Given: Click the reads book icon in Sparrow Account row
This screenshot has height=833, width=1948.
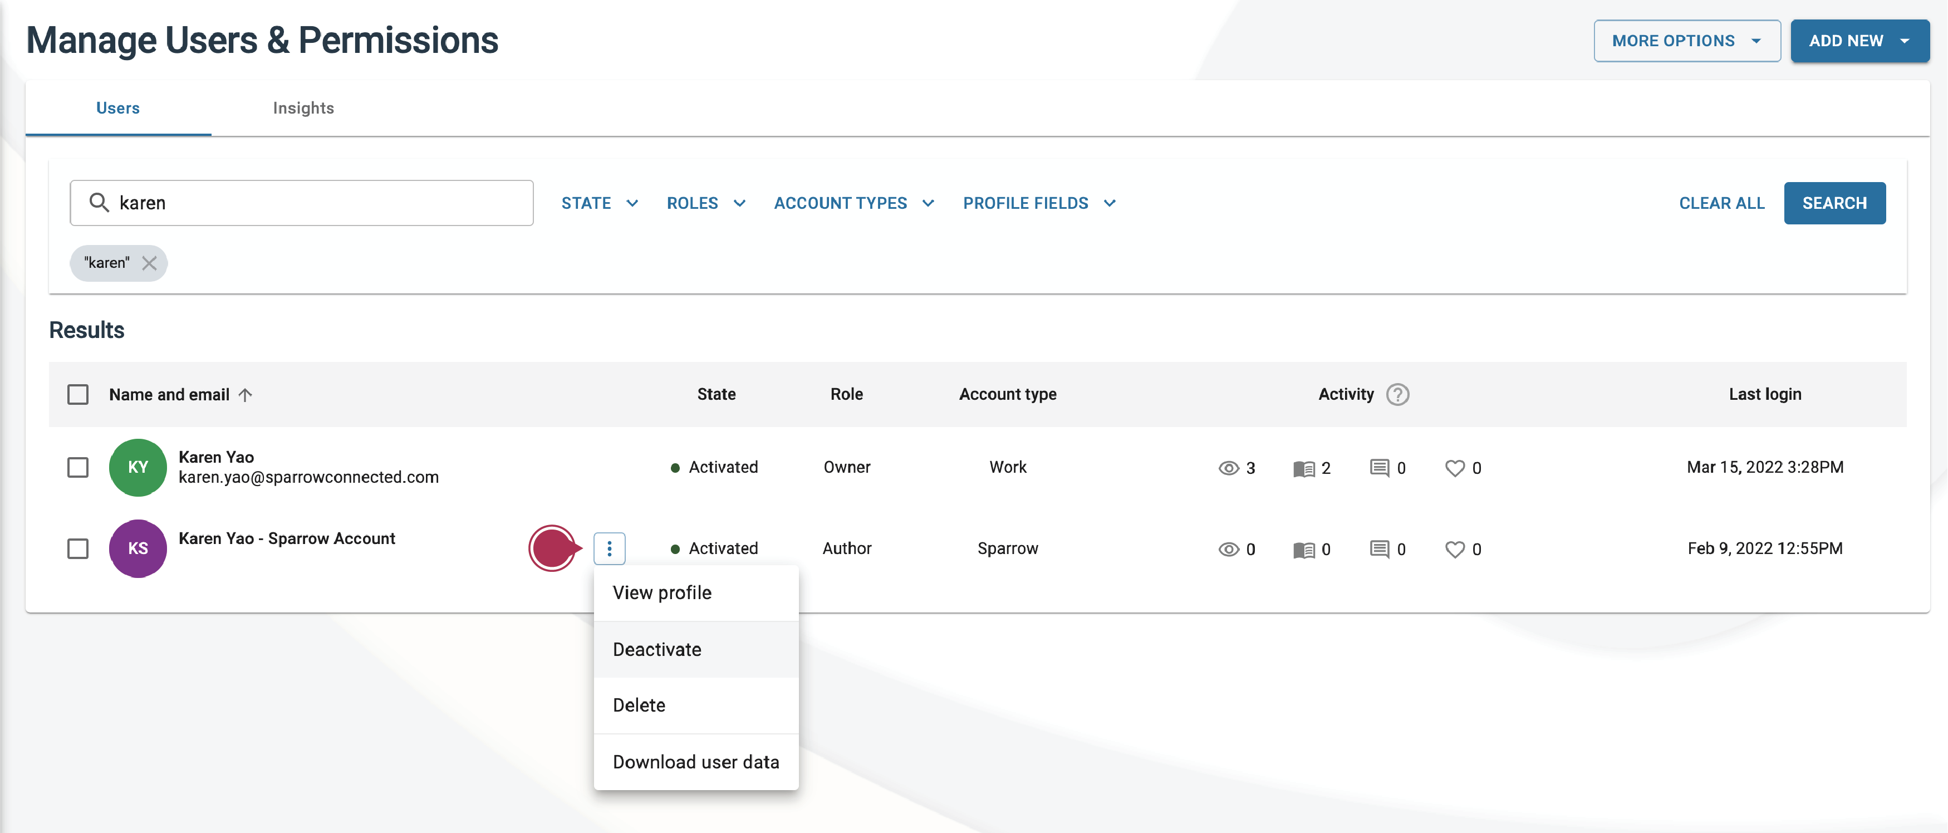Looking at the screenshot, I should (1304, 549).
